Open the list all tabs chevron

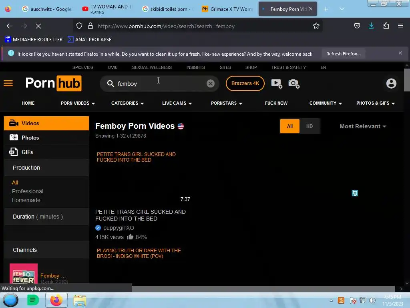342,9
